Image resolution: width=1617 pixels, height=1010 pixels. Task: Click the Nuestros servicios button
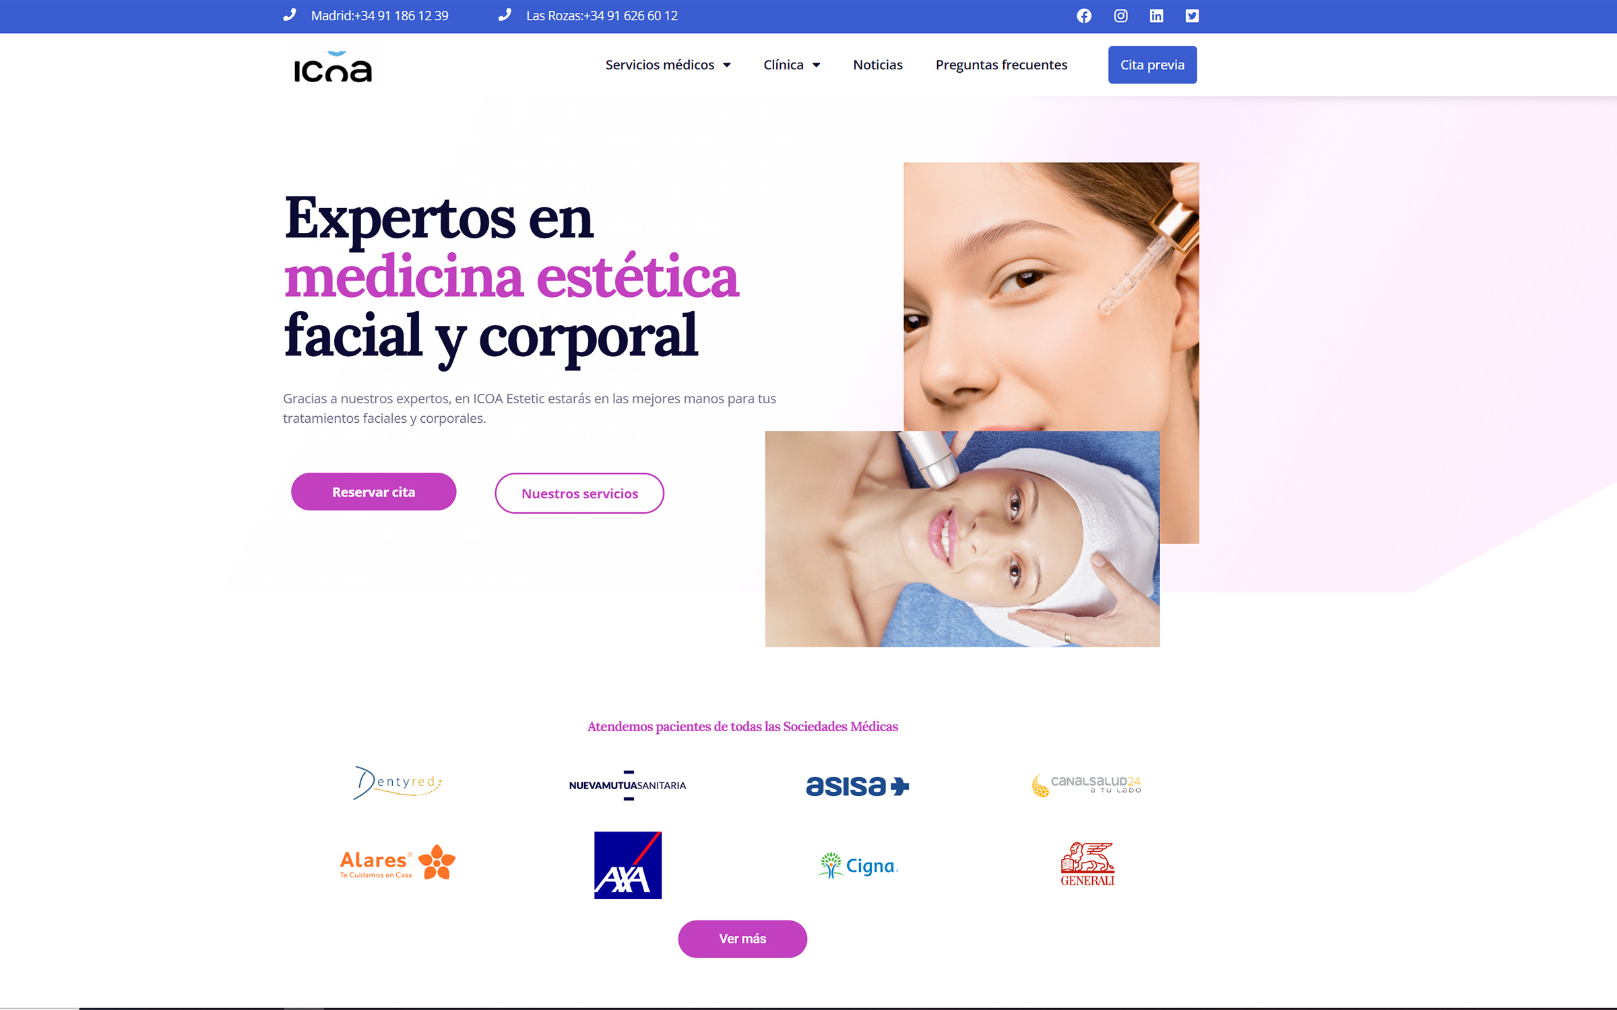579,493
